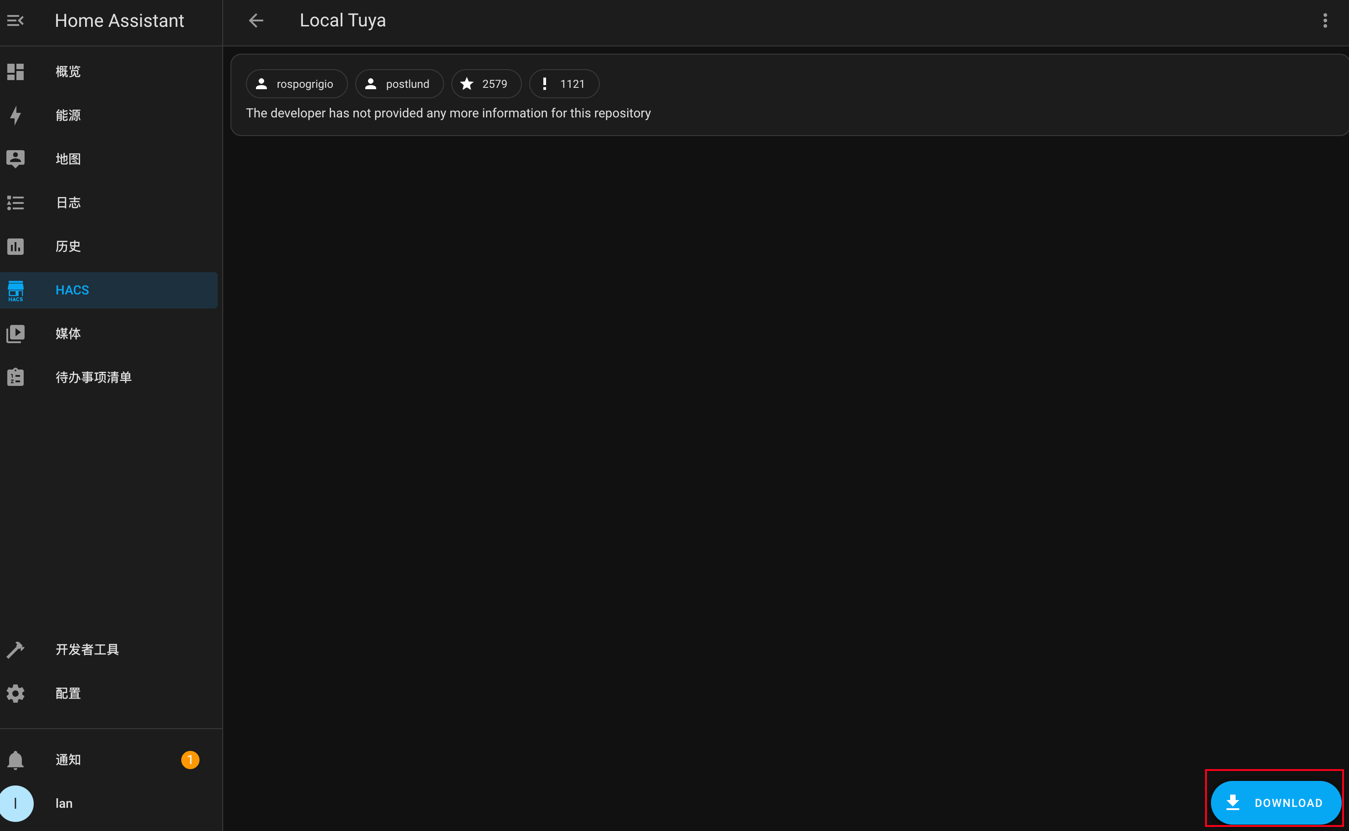Open 配置 in the sidebar
The width and height of the screenshot is (1349, 831).
109,694
